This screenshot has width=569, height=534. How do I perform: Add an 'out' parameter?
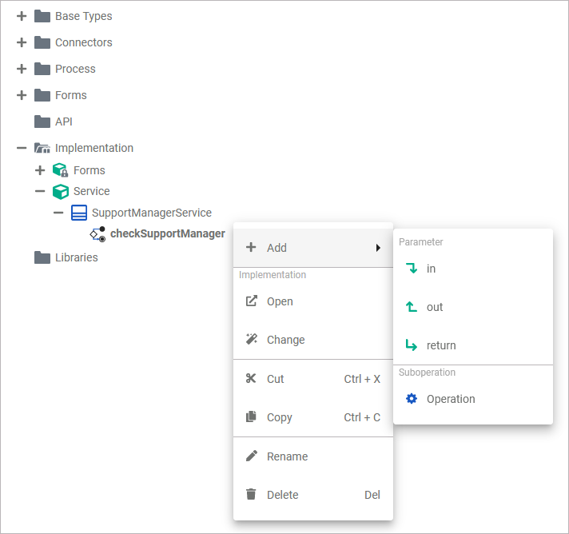point(473,307)
